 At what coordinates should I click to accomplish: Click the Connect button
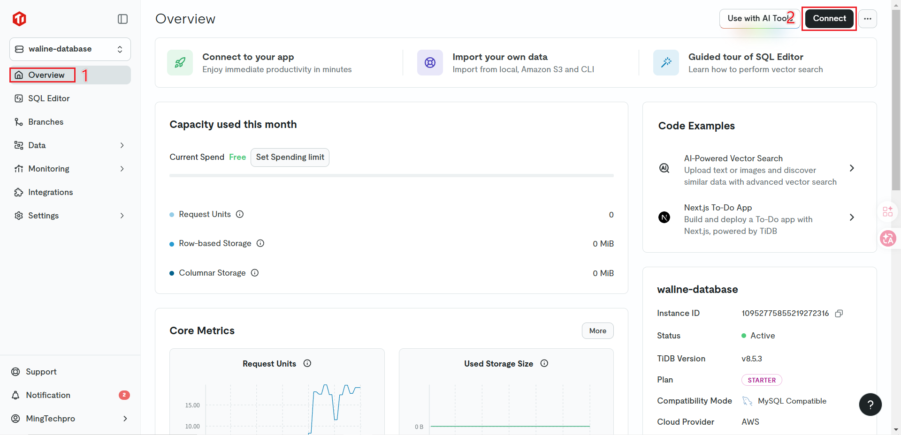(829, 19)
